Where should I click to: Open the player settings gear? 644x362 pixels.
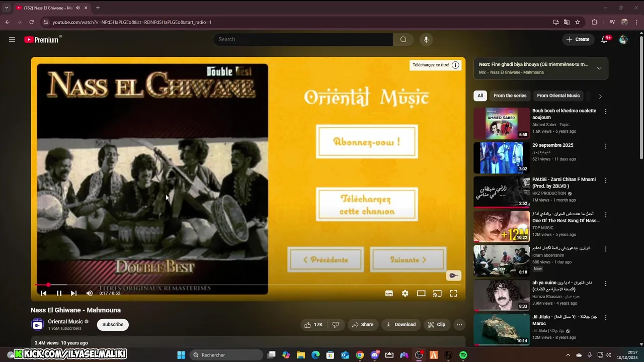coord(405,293)
